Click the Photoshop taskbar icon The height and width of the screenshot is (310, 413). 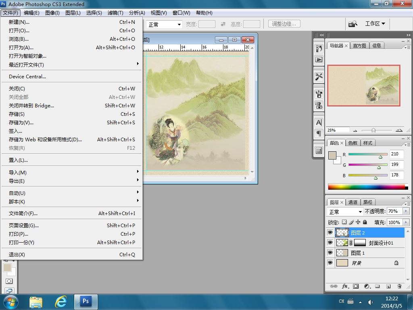(86, 302)
